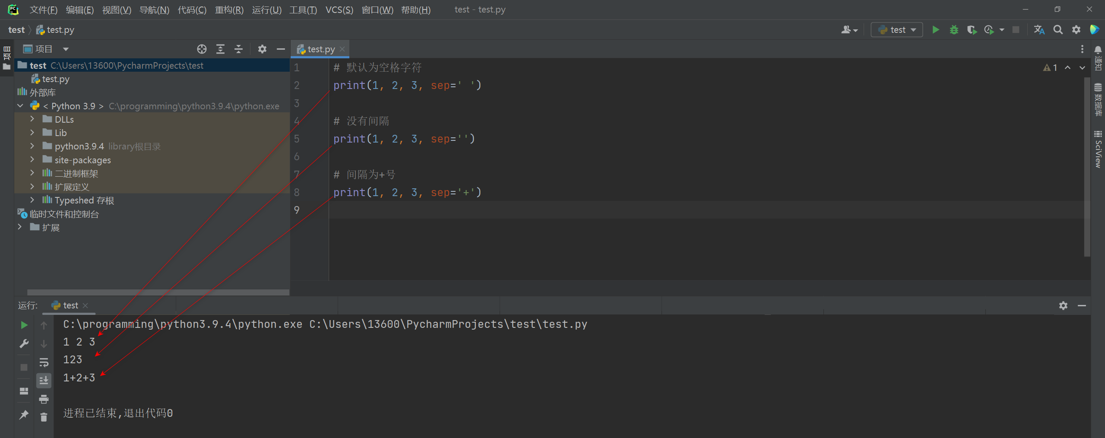Open run configuration wrench icon
Screen dimensions: 1105x438
[24, 344]
